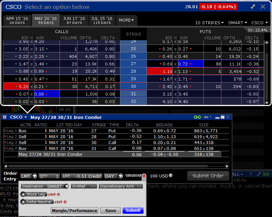
Task: Click the question mark in background panel
Action: pos(251,174)
